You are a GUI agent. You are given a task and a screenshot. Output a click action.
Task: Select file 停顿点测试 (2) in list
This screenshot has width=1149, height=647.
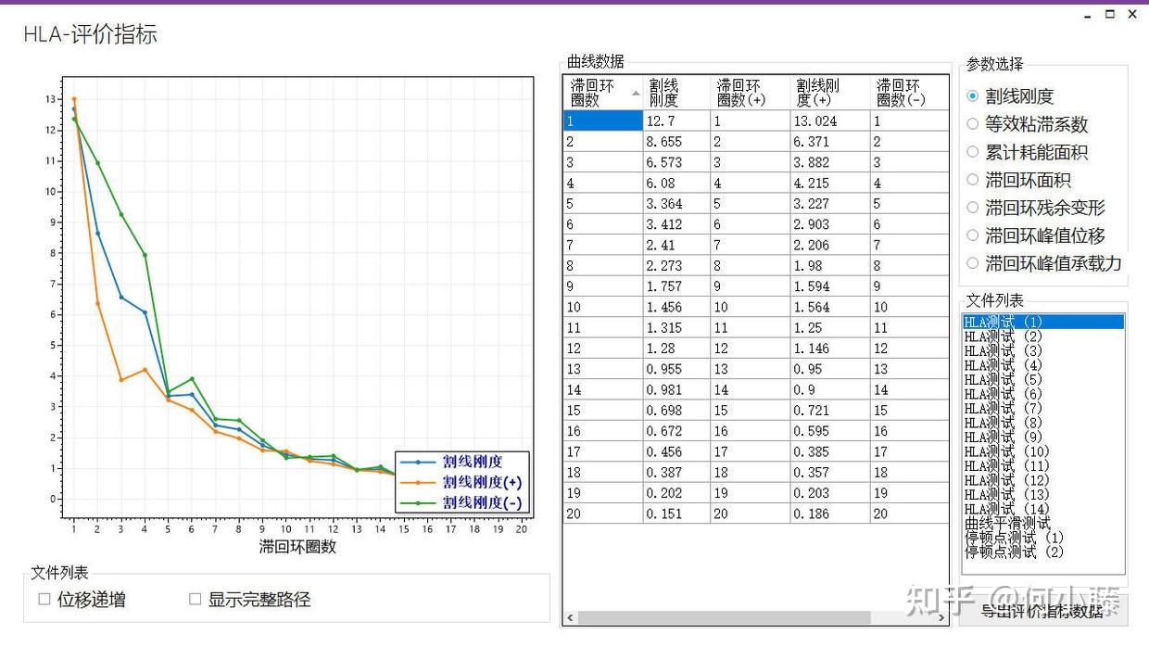1043,552
